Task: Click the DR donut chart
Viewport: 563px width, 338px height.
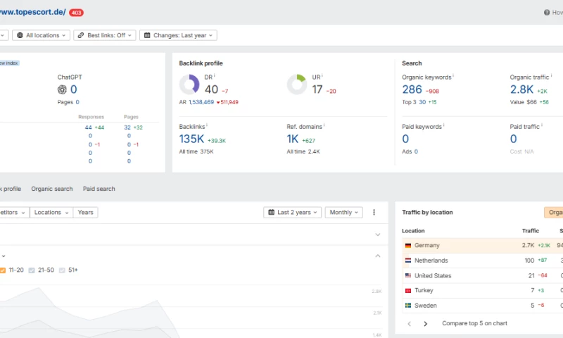Action: pos(189,84)
